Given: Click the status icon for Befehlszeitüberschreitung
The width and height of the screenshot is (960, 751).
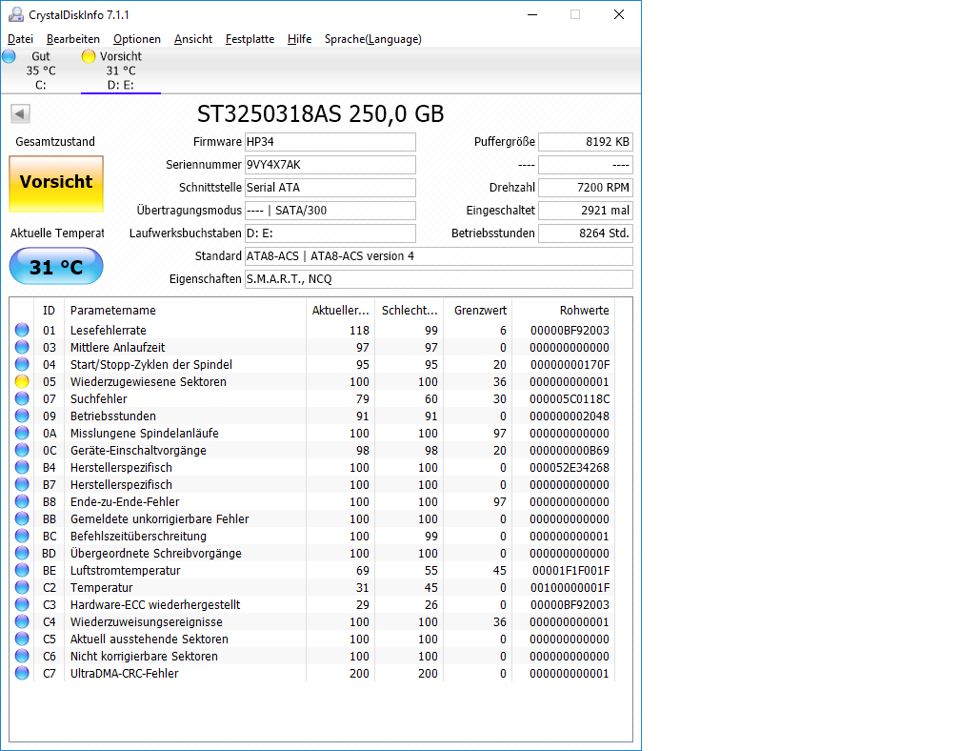Looking at the screenshot, I should (x=22, y=536).
